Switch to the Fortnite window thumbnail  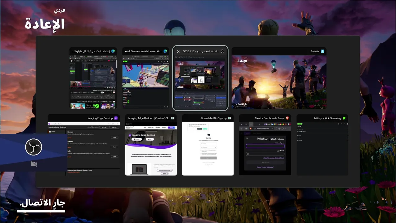pos(279,82)
